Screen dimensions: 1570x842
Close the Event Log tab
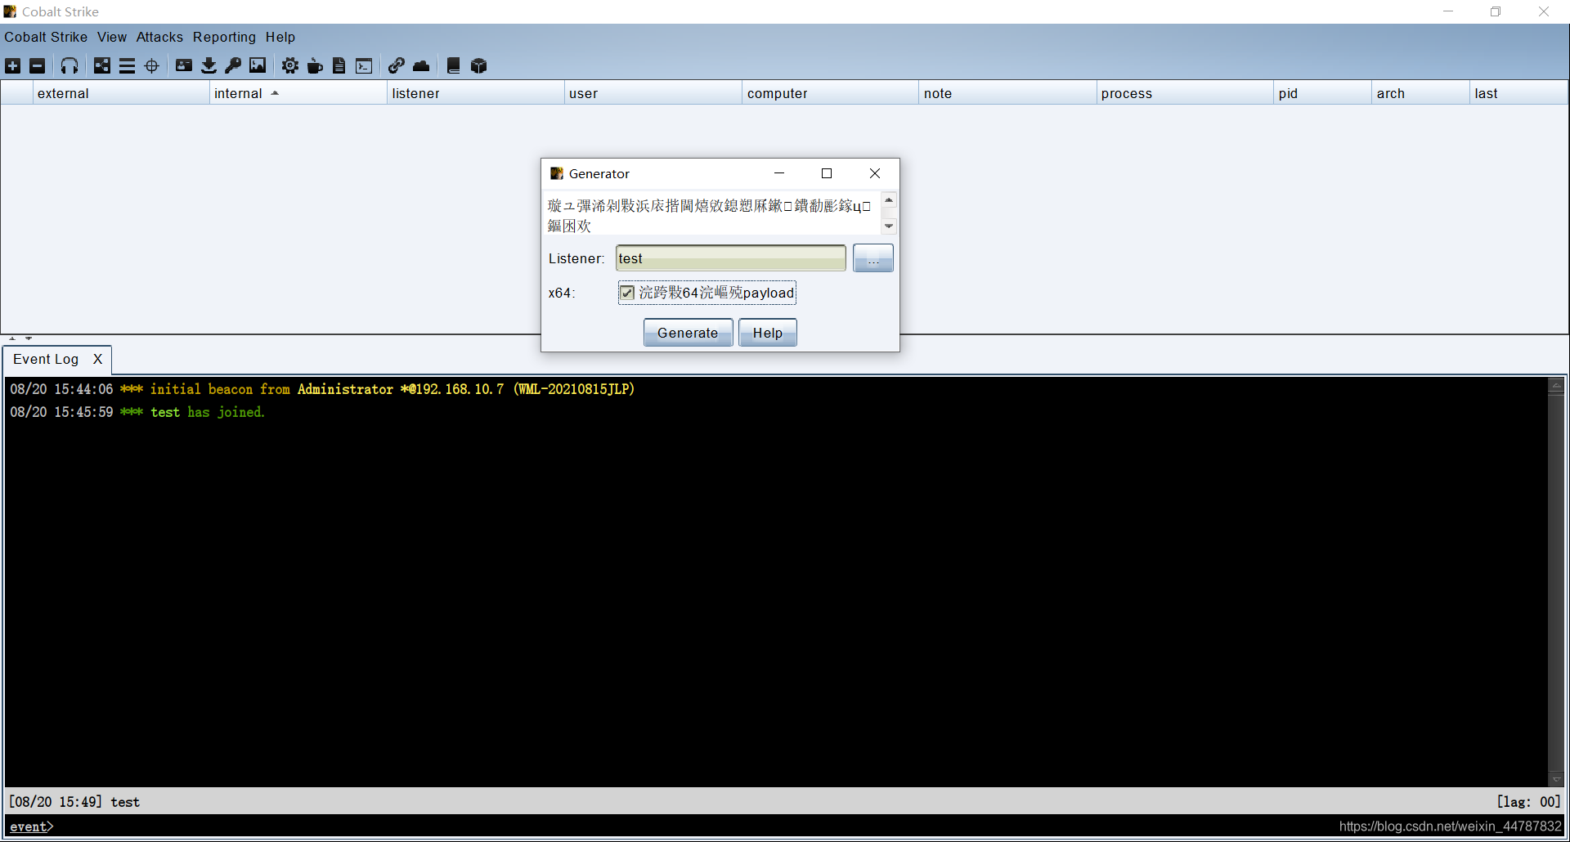pyautogui.click(x=98, y=359)
